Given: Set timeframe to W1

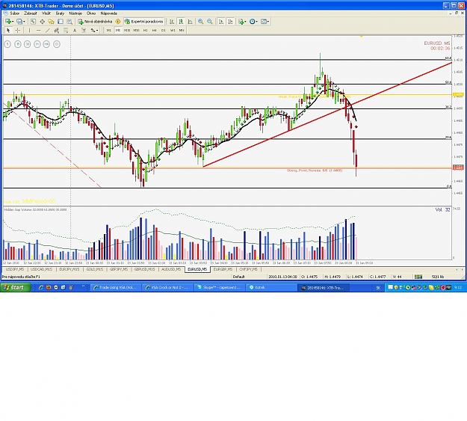Looking at the screenshot, I should 173,30.
